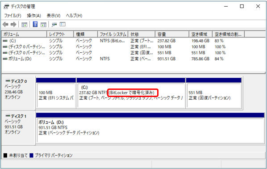Click the forward arrow toolbar icon
The height and width of the screenshot is (169, 267).
point(13,25)
